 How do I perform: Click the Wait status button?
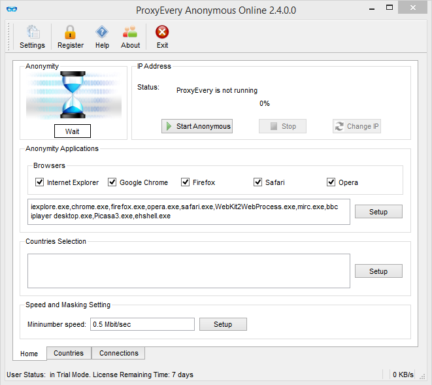73,131
